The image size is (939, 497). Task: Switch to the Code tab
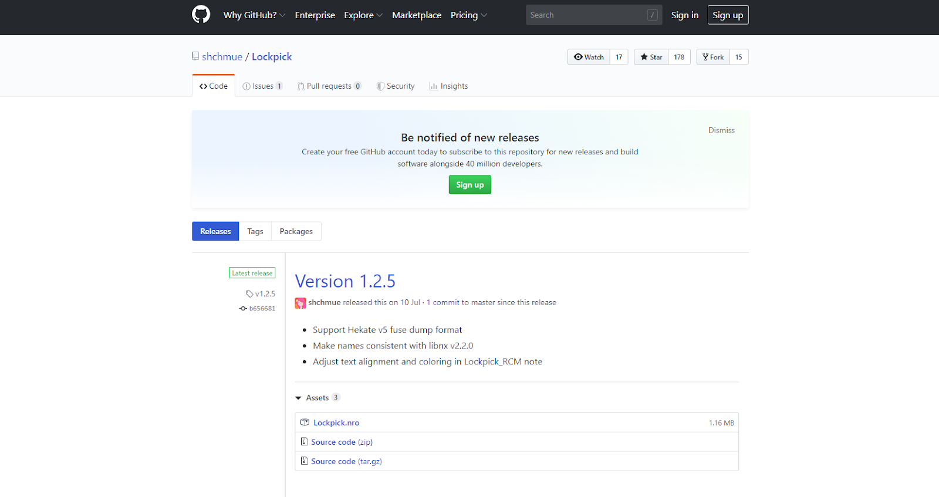pos(214,86)
